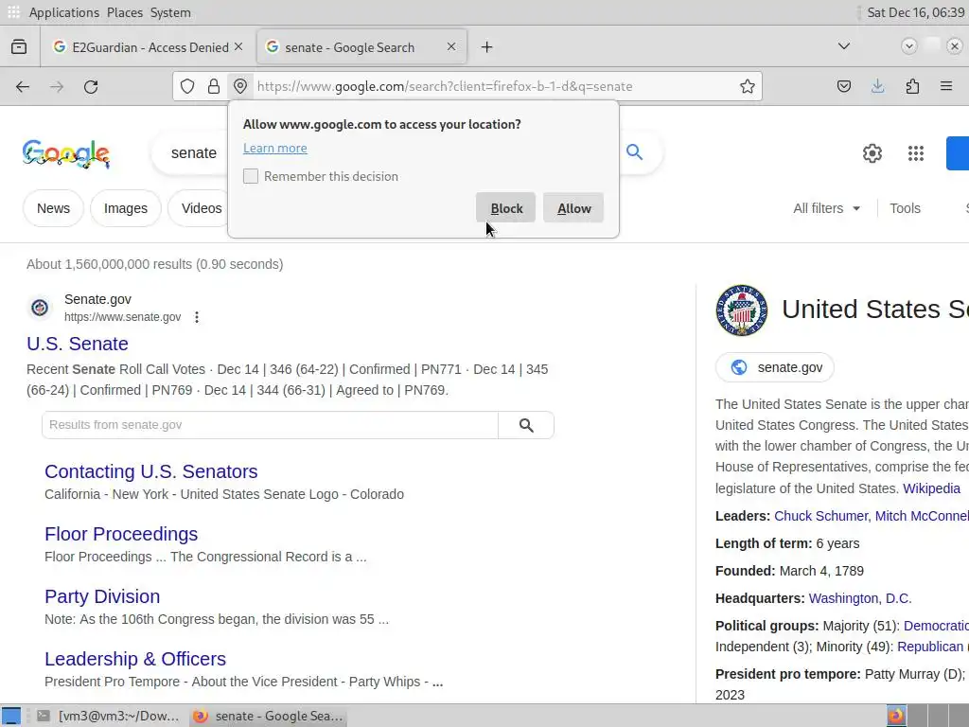Open tracking protection shield icon
Screen dimensions: 969x727
click(187, 86)
